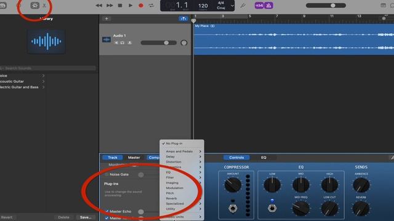Fast forward the project

tap(110, 6)
